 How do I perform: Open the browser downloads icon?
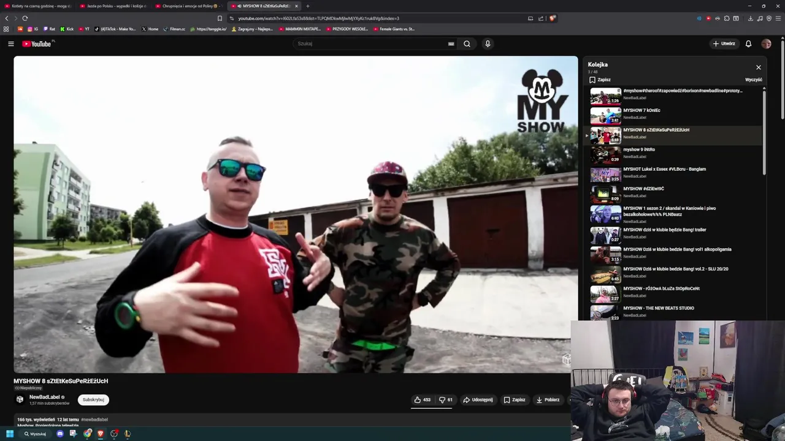coord(750,18)
